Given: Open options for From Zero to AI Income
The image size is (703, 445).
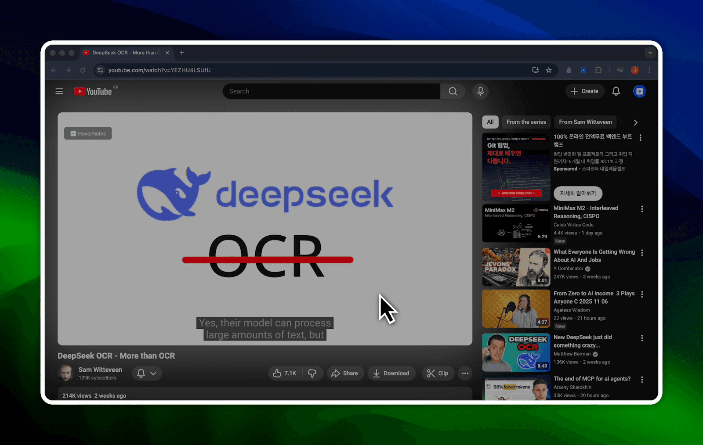Looking at the screenshot, I should [642, 294].
